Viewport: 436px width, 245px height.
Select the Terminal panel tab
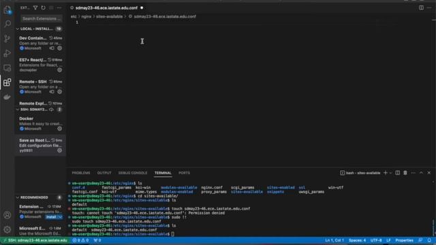click(x=163, y=173)
